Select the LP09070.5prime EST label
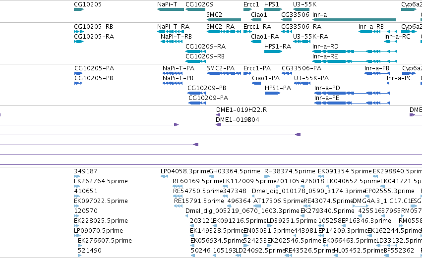The width and height of the screenshot is (422, 258). click(x=98, y=231)
